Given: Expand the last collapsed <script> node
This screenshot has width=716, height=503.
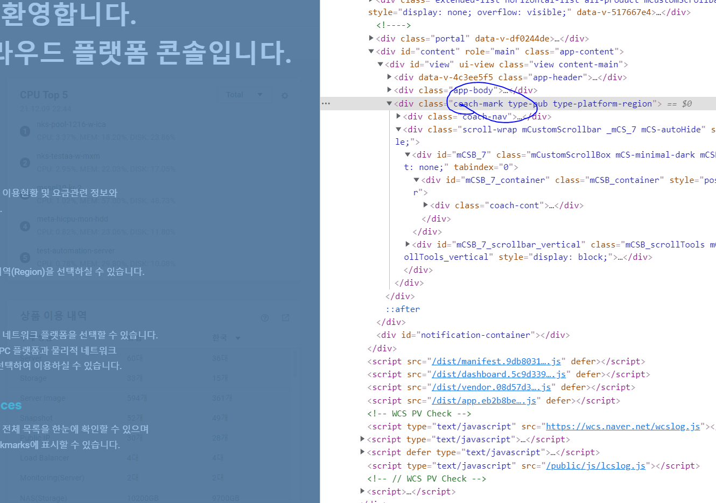Looking at the screenshot, I should [x=362, y=491].
